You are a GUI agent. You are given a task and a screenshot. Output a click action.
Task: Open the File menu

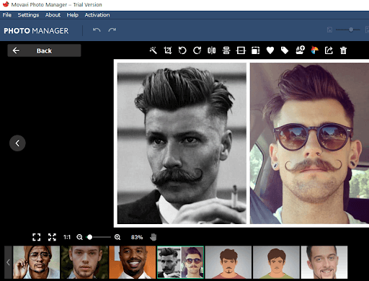click(7, 15)
